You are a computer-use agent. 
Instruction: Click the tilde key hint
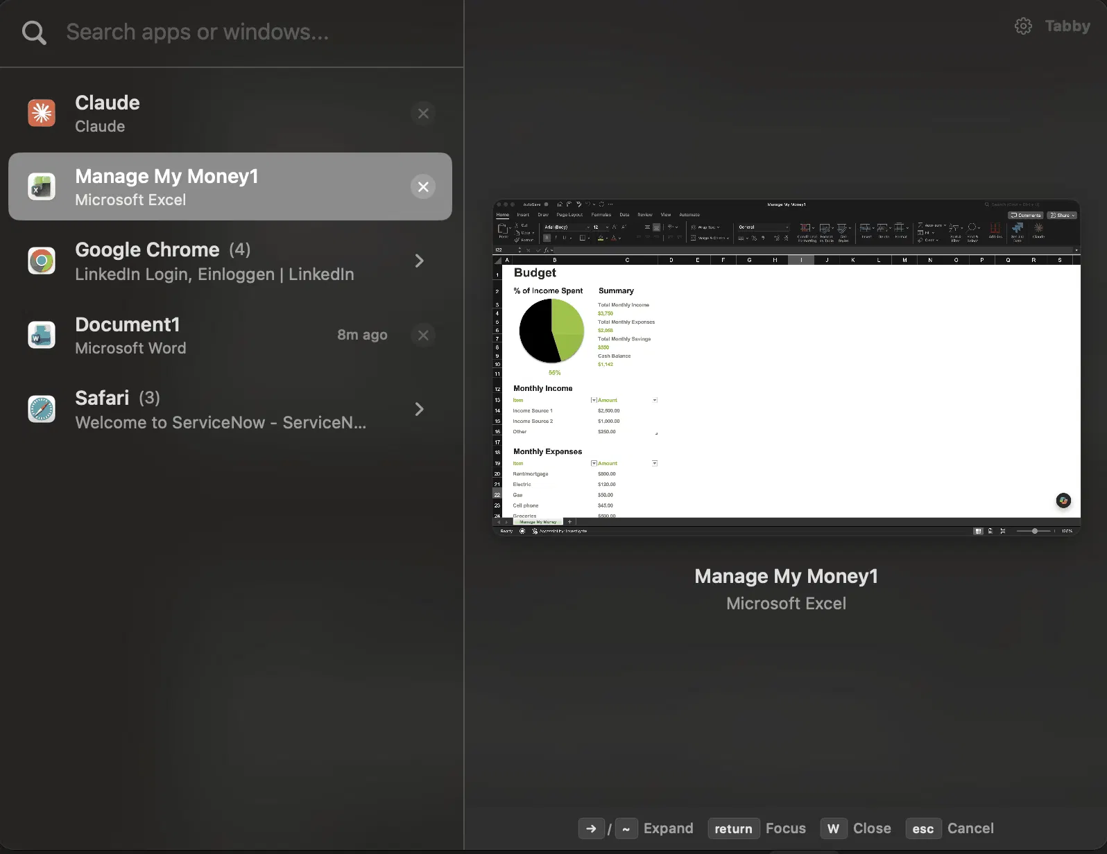[626, 828]
